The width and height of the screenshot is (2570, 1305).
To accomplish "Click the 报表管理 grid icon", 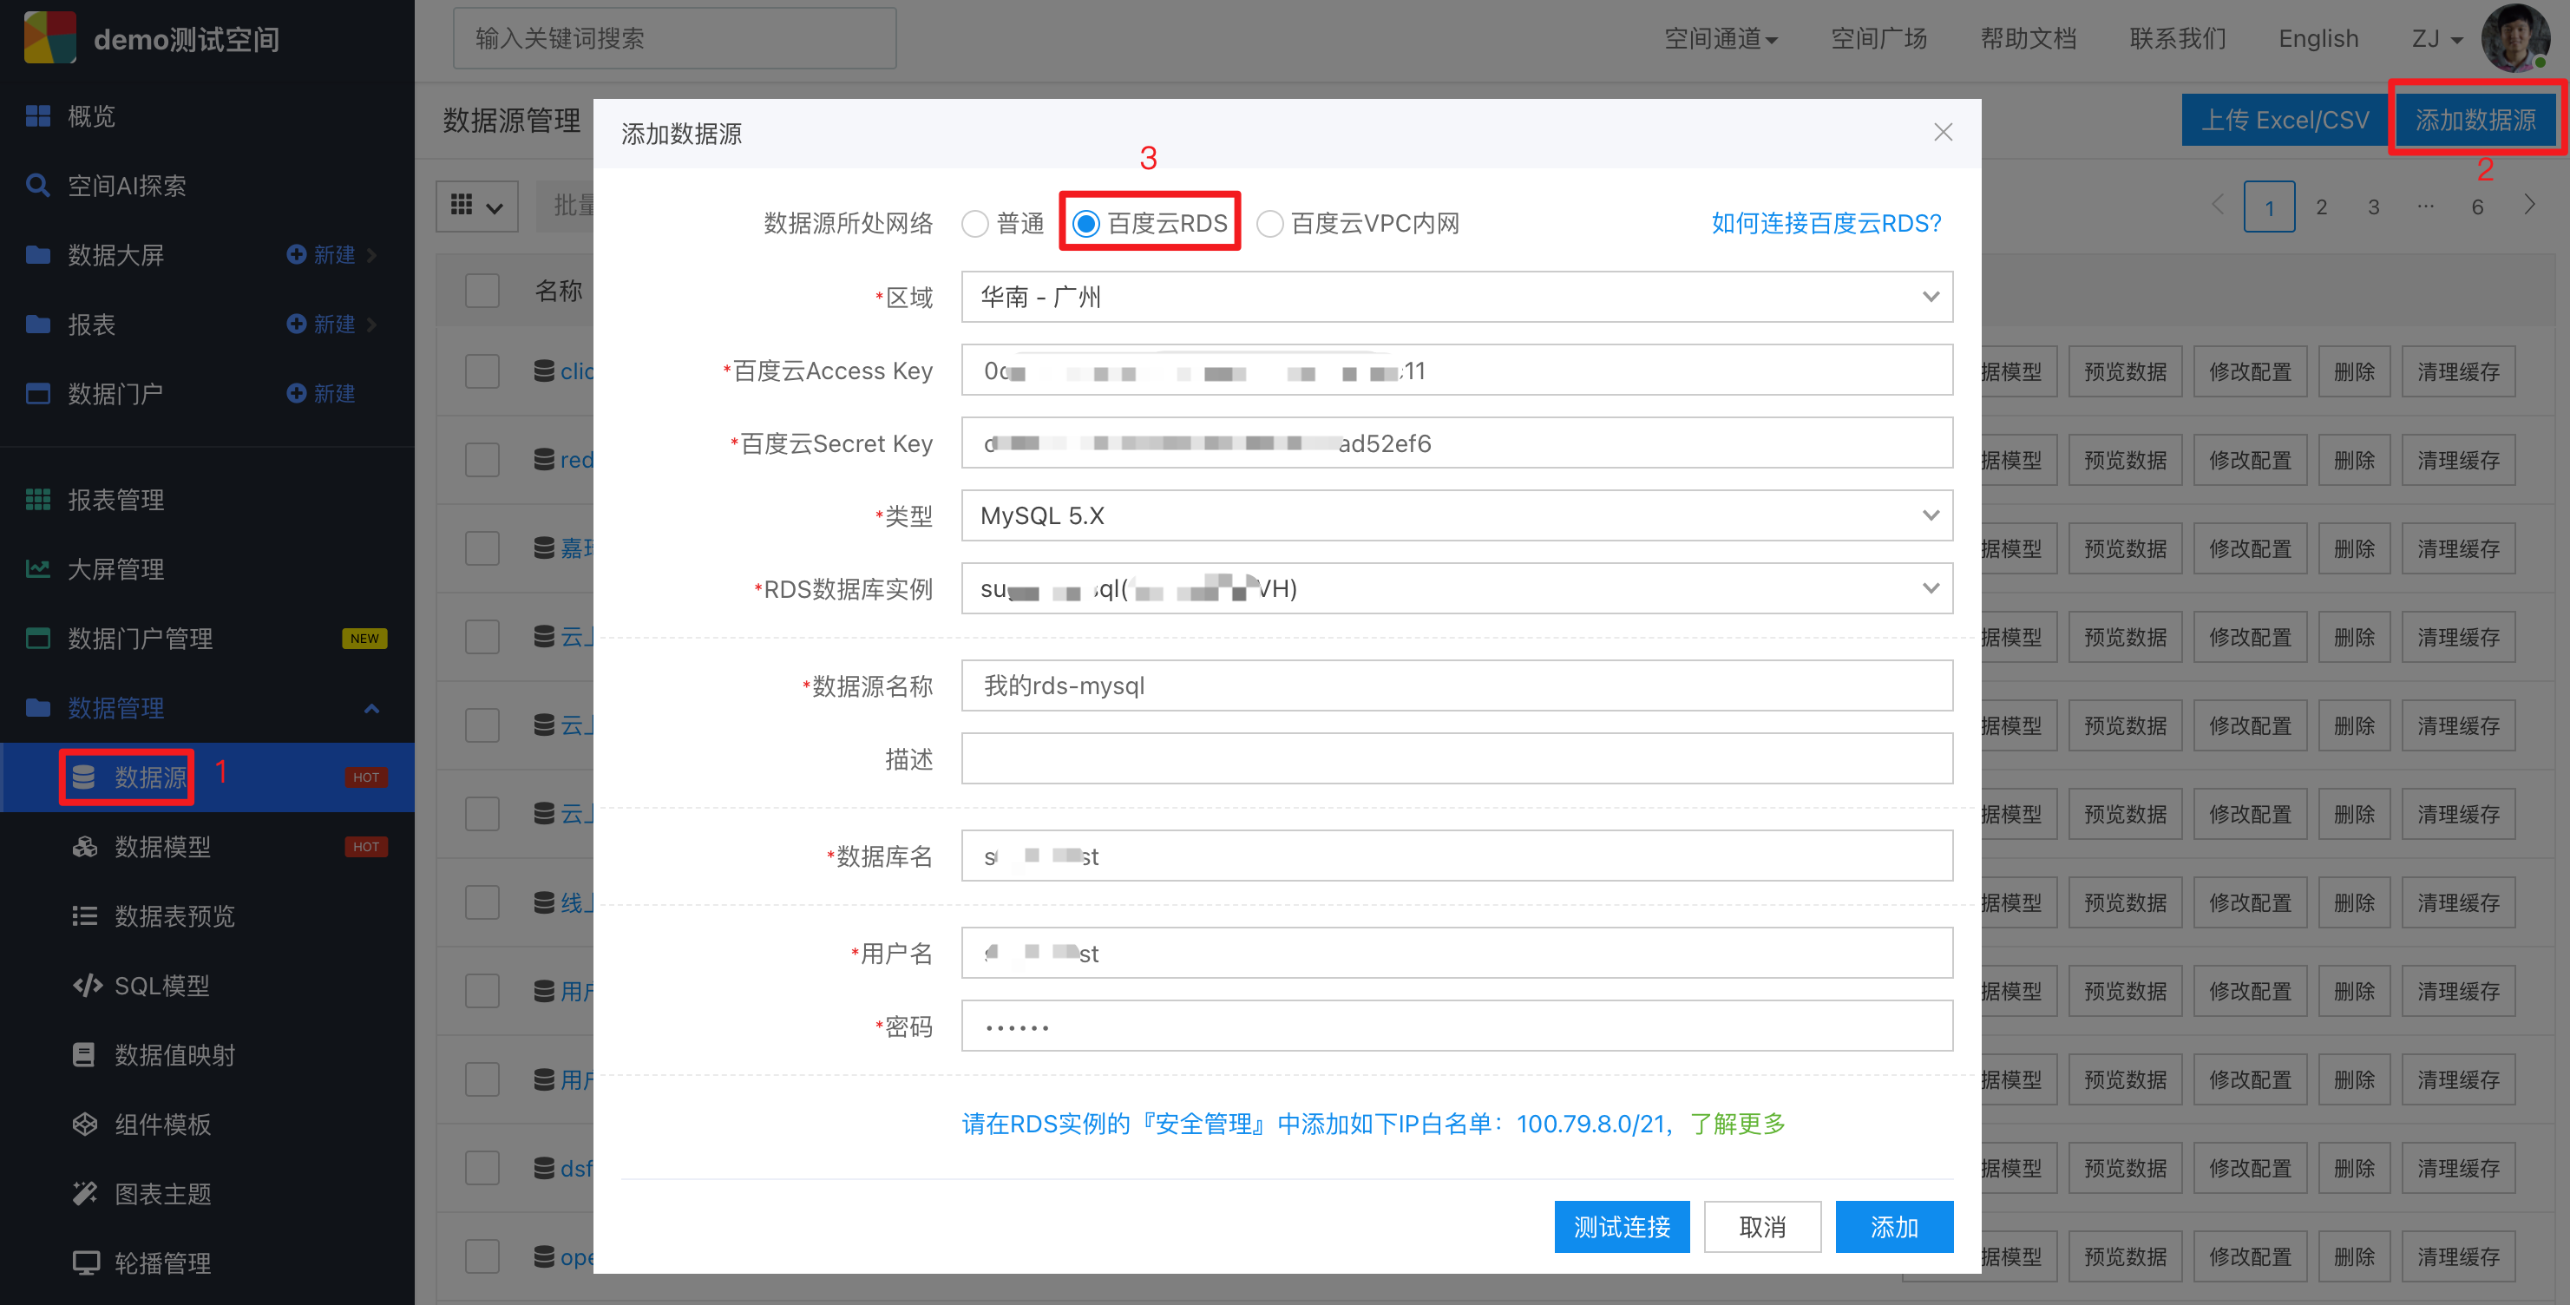I will [x=38, y=499].
